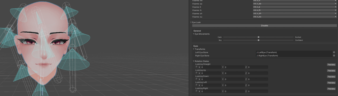
Task: Focus the Looking Down Y value field
Action: [234, 79]
